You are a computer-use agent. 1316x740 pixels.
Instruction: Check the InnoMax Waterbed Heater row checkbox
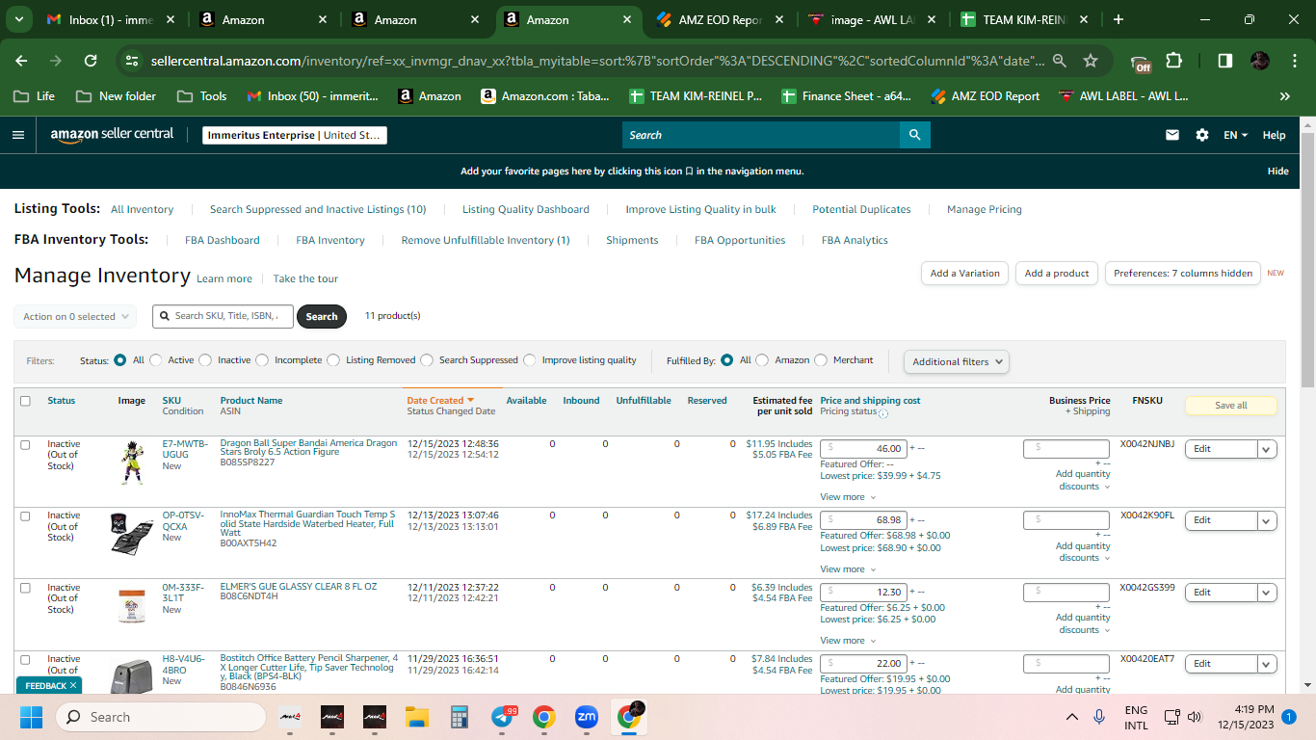click(25, 515)
